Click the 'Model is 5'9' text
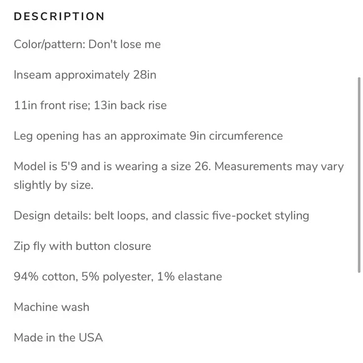Image resolution: width=363 pixels, height=363 pixels. 45,166
